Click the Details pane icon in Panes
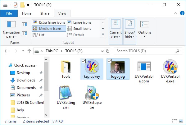This screenshot has width=186, height=125. coord(25,33)
